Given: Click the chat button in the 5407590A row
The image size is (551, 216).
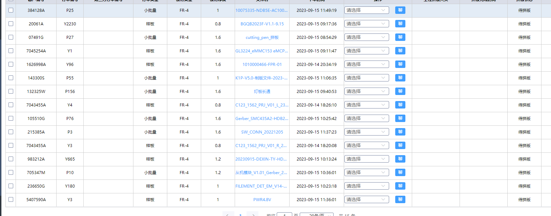Looking at the screenshot, I should (400, 199).
